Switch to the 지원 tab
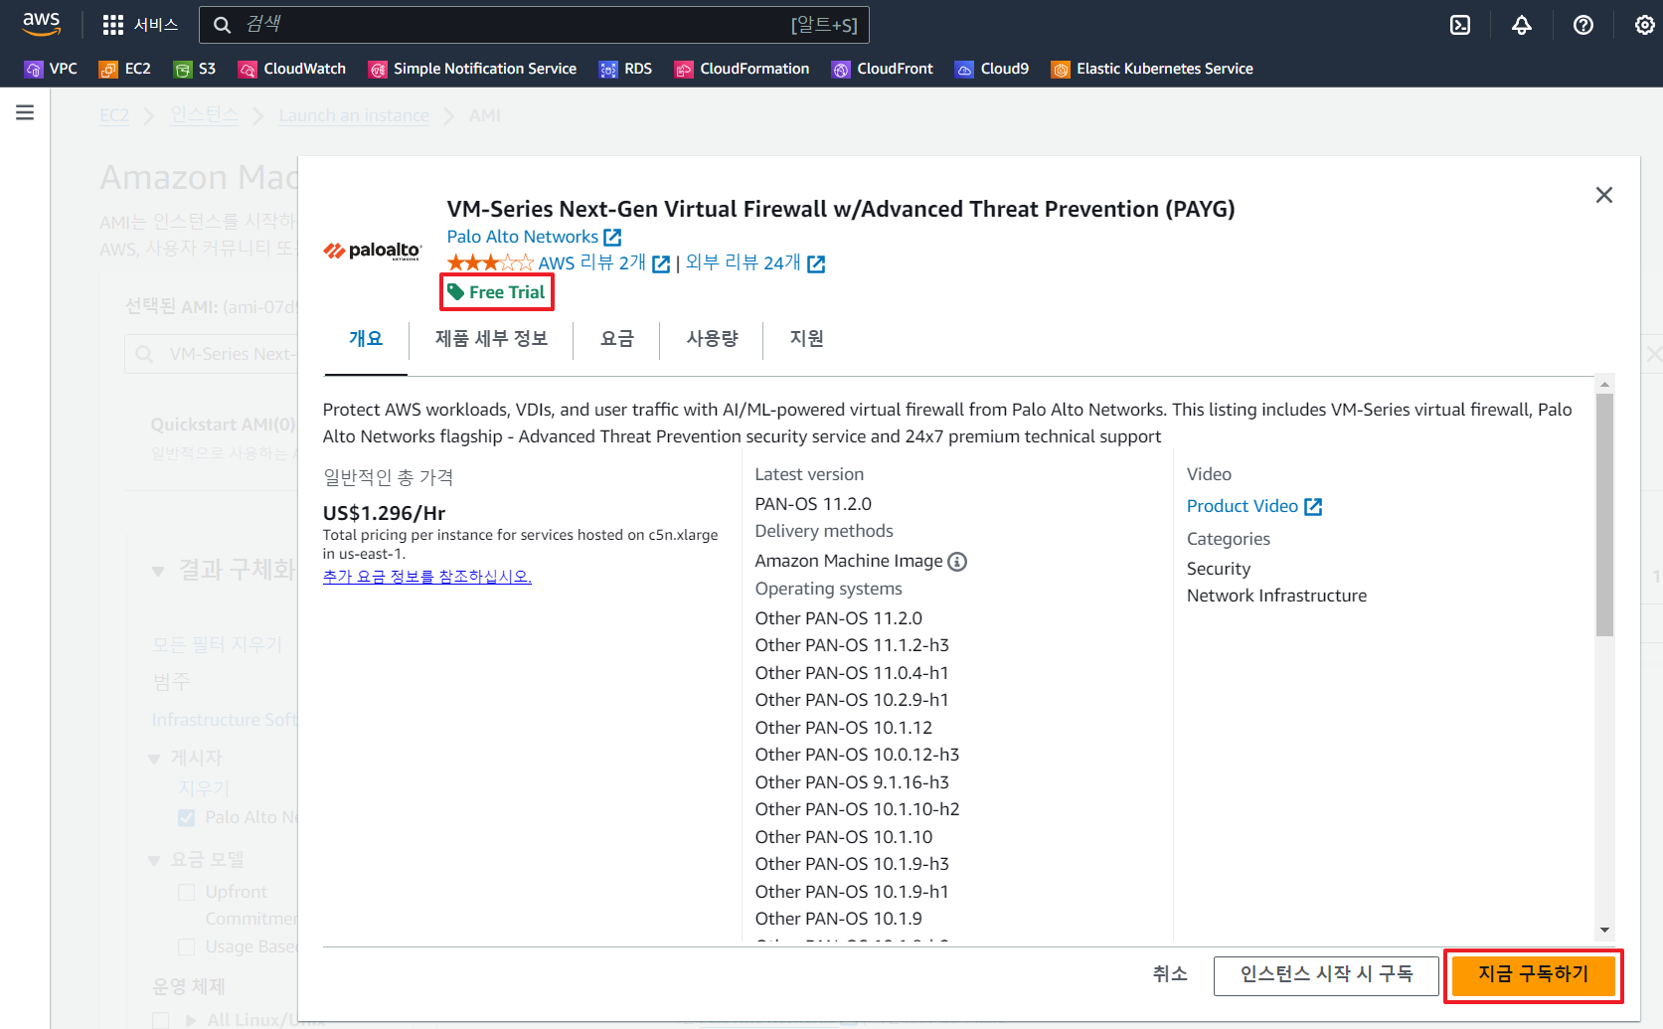The width and height of the screenshot is (1663, 1029). pyautogui.click(x=806, y=339)
